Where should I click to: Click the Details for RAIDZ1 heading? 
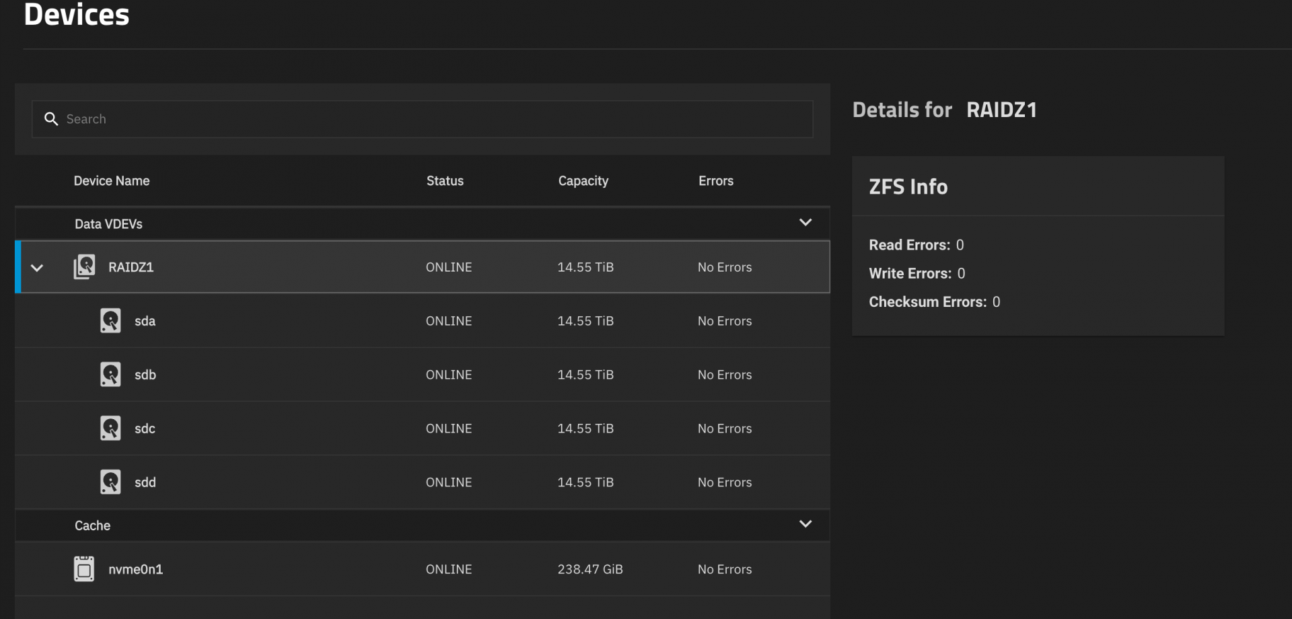point(945,110)
